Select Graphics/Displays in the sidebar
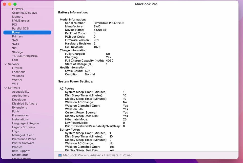 pyautogui.click(x=25, y=13)
